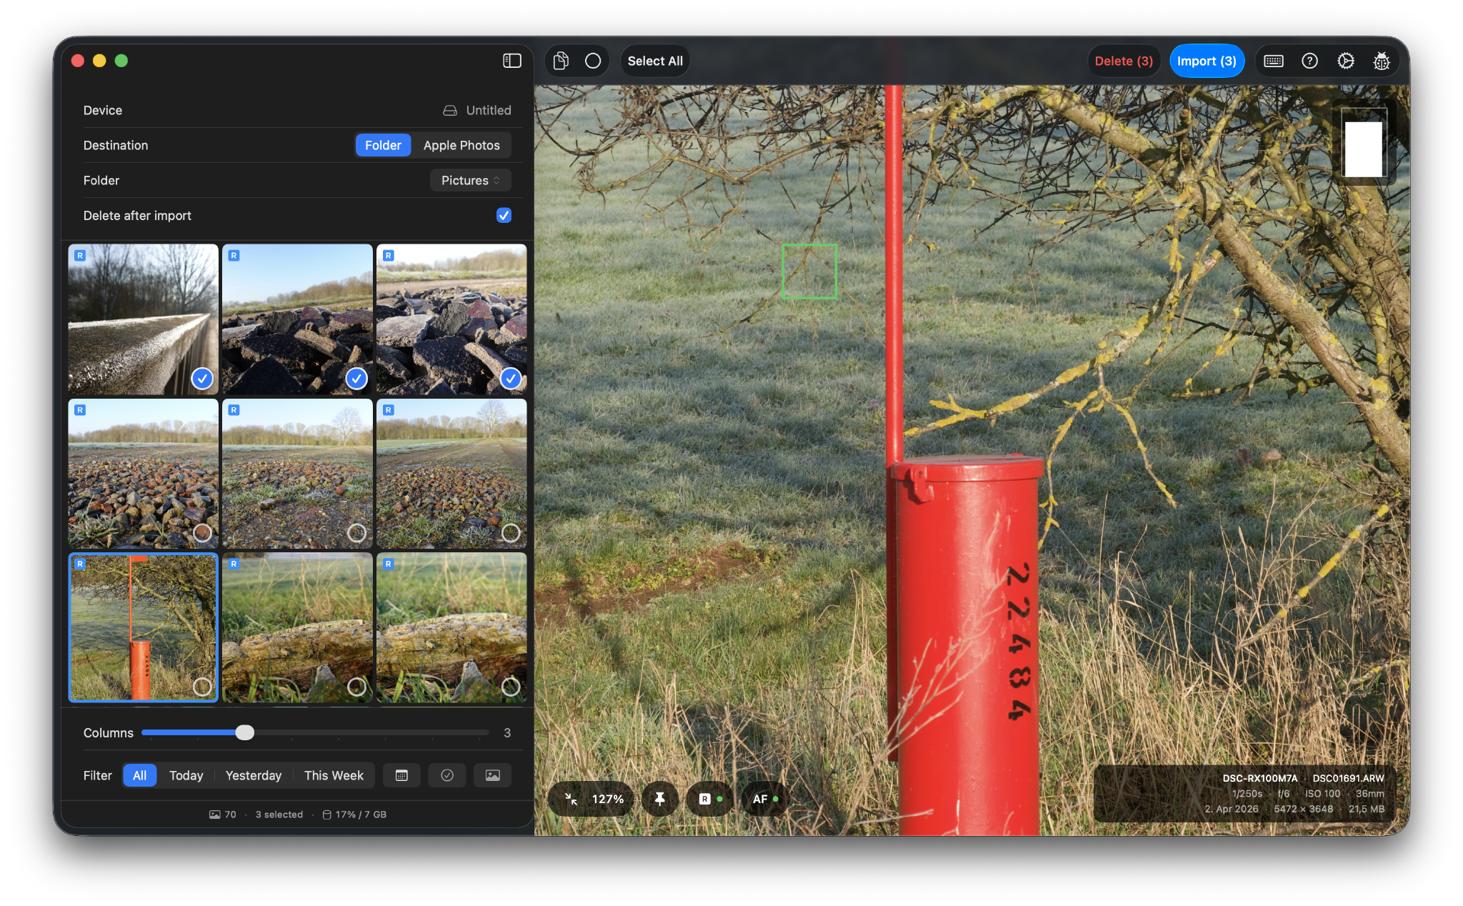Viewport: 1463px width, 906px height.
Task: Toggle the sidebar visibility icon
Action: click(512, 61)
